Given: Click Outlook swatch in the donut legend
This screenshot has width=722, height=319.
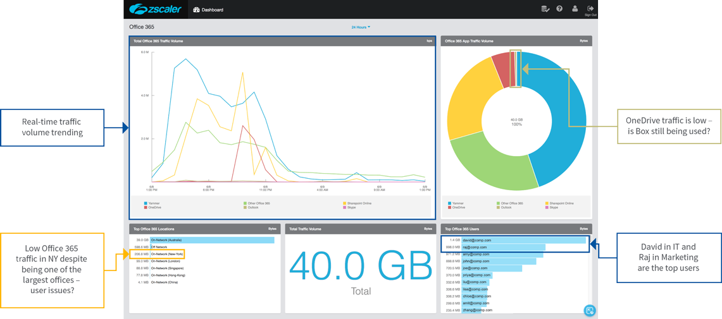Looking at the screenshot, I should (x=498, y=207).
